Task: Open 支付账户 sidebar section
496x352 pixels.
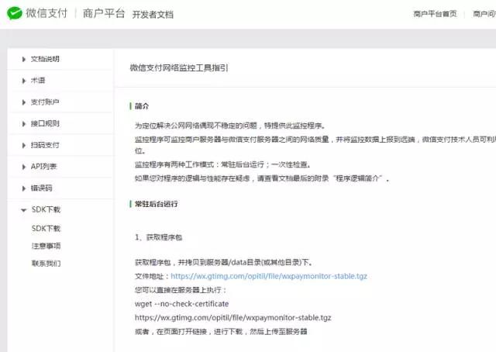Action: [x=45, y=102]
